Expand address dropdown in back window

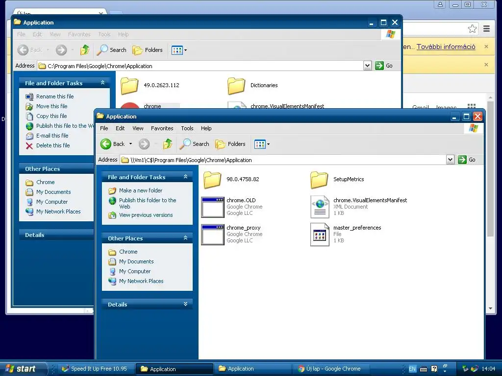point(367,66)
